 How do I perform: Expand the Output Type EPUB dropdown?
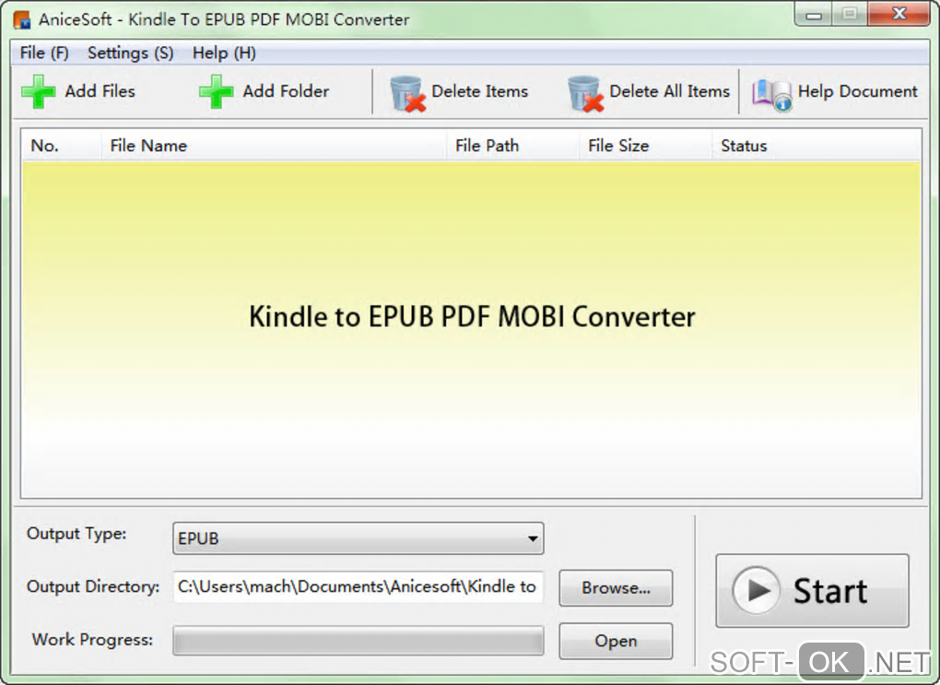click(x=358, y=538)
